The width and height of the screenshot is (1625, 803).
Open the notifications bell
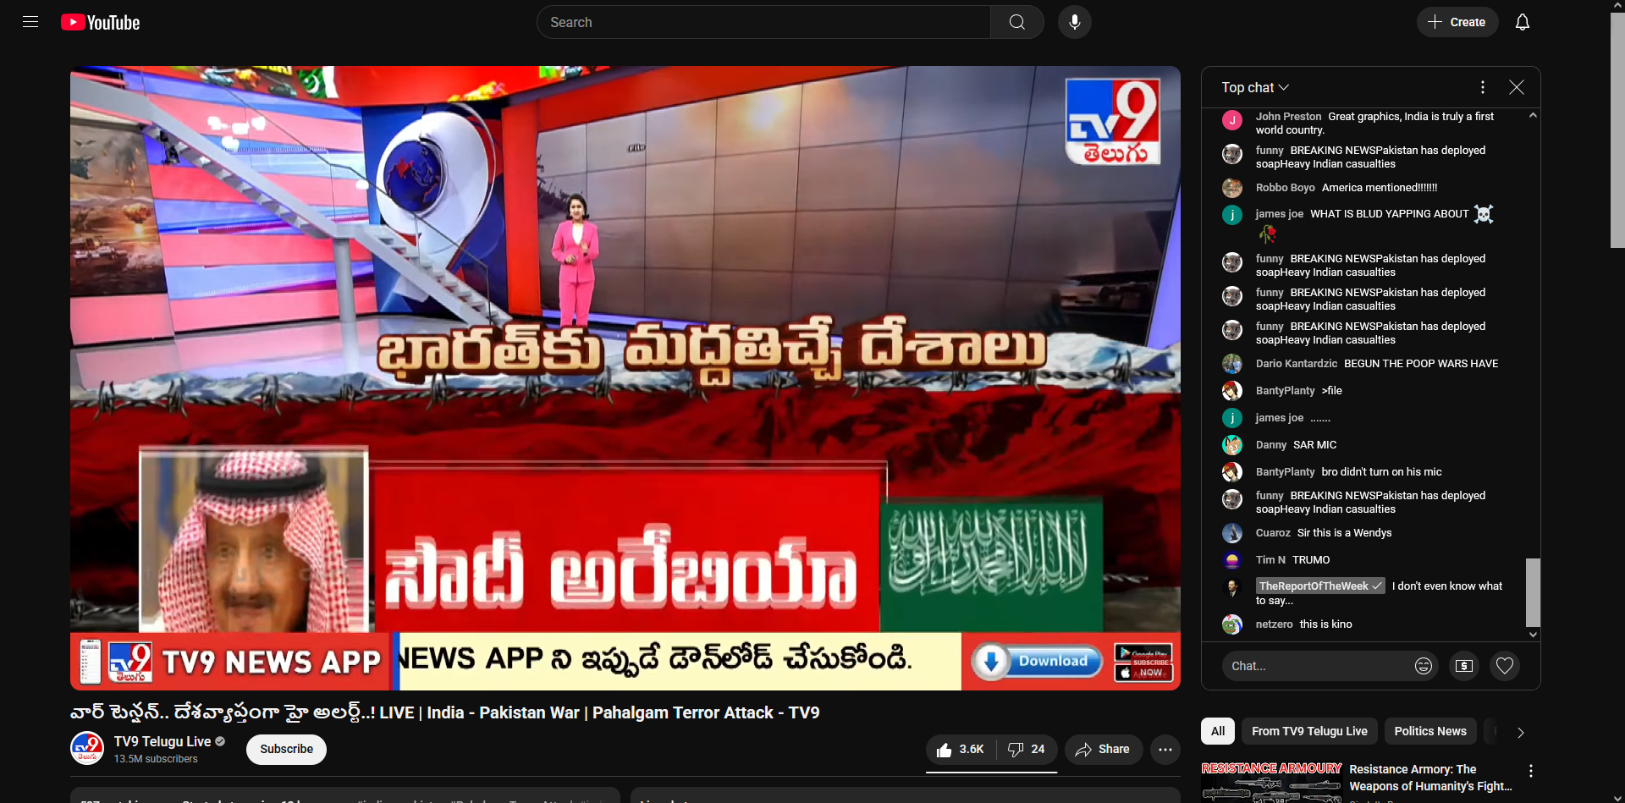coord(1523,22)
